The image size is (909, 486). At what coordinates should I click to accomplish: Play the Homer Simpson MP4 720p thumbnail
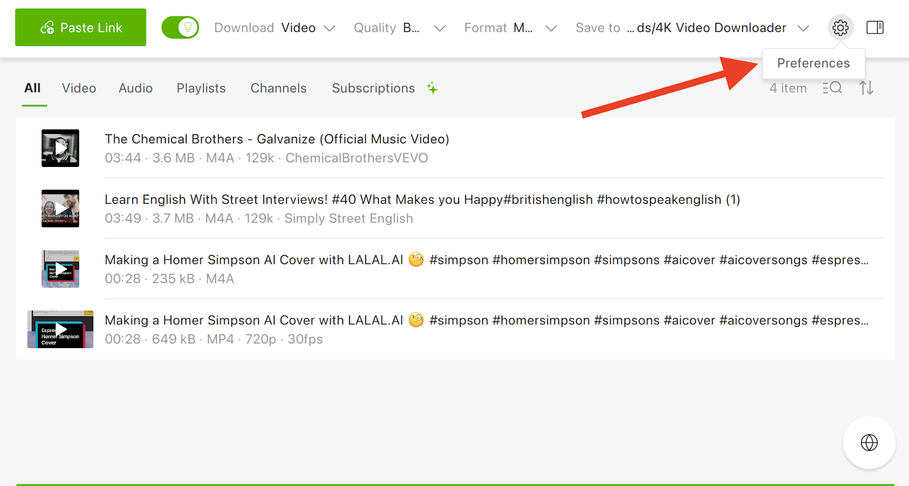pyautogui.click(x=60, y=329)
